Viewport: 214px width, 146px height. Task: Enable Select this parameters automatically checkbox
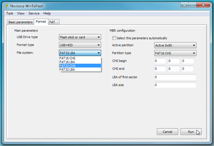[x=114, y=38]
